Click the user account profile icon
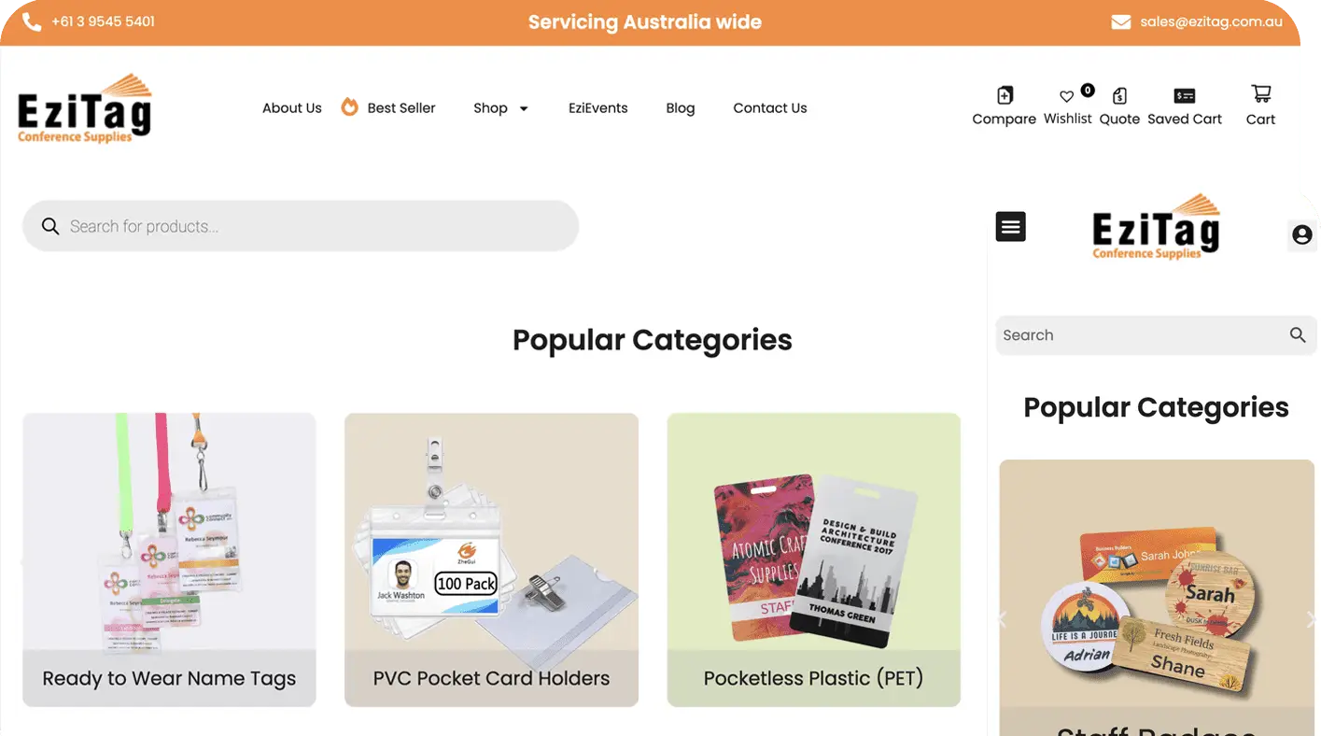Viewport: 1321px width, 736px height. click(x=1302, y=234)
